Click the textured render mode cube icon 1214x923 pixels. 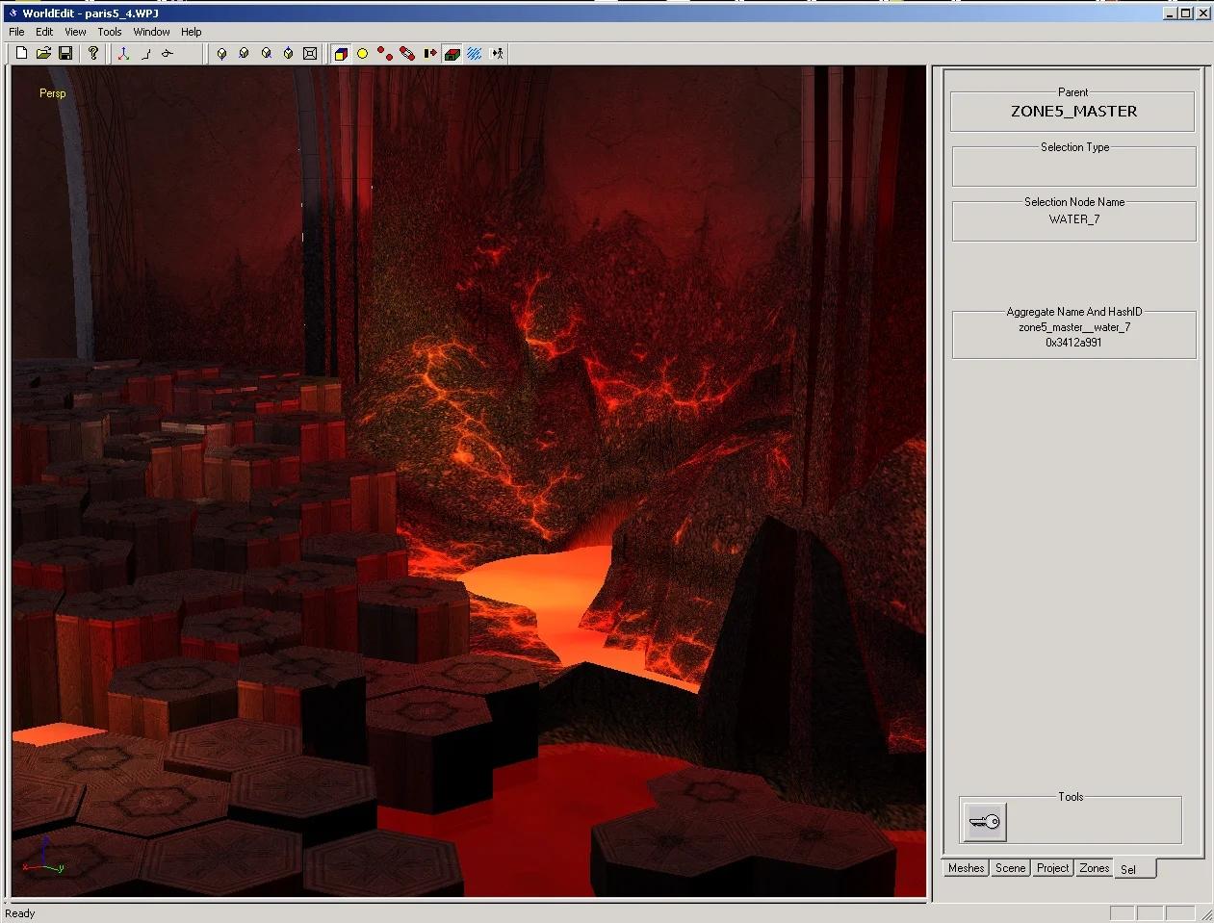452,53
